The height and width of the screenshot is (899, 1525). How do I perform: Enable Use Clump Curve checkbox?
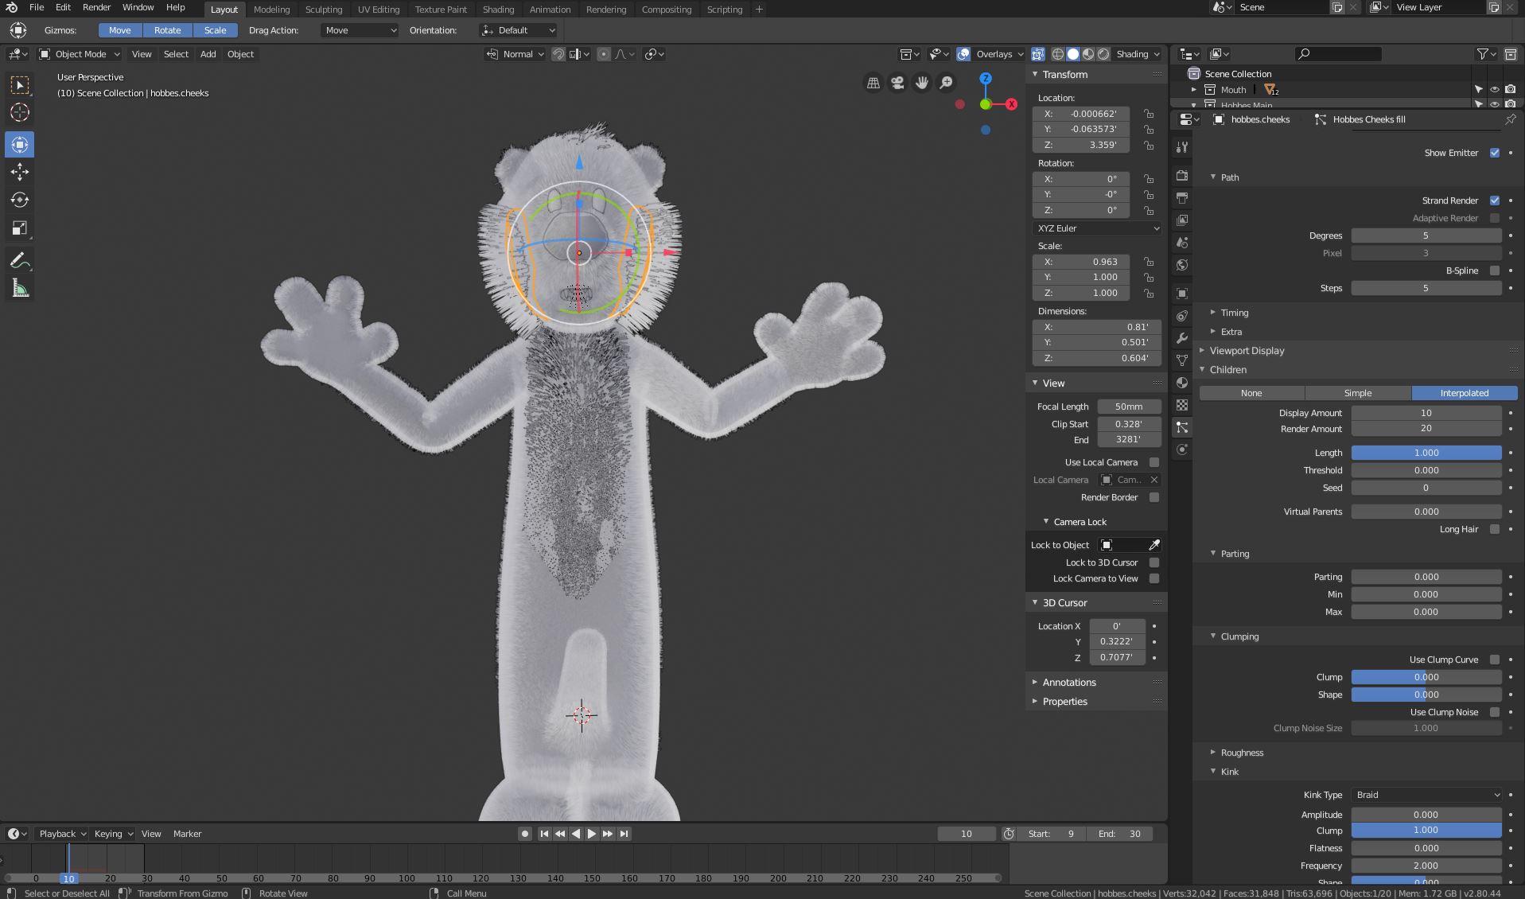[x=1495, y=660]
